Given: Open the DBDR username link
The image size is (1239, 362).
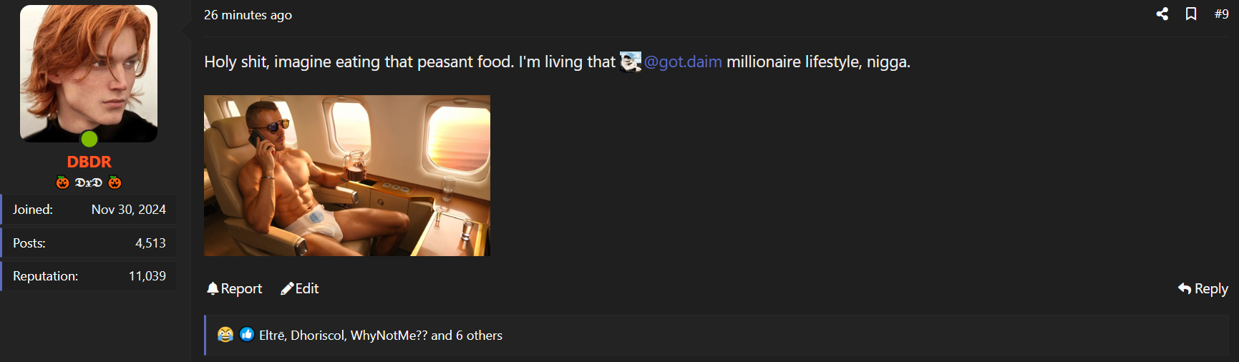Looking at the screenshot, I should click(x=89, y=162).
